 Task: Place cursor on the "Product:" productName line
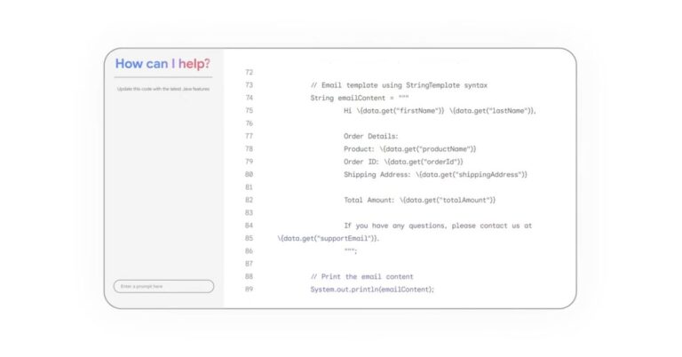409,149
